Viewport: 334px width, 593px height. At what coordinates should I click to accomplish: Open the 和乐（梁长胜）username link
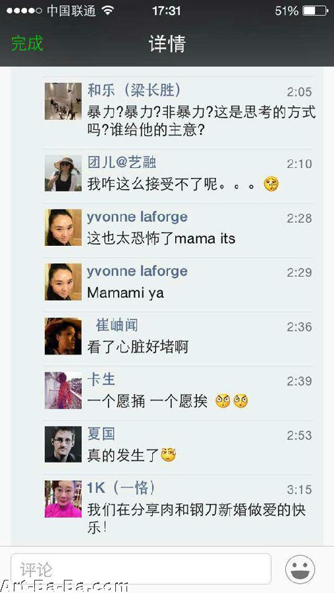[x=134, y=90]
